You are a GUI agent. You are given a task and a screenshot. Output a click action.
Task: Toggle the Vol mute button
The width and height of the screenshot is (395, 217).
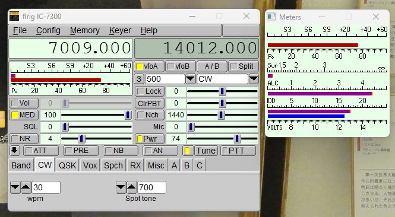pos(24,103)
